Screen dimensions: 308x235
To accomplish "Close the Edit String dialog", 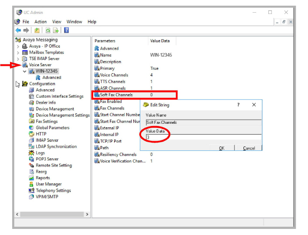I will click(x=254, y=105).
